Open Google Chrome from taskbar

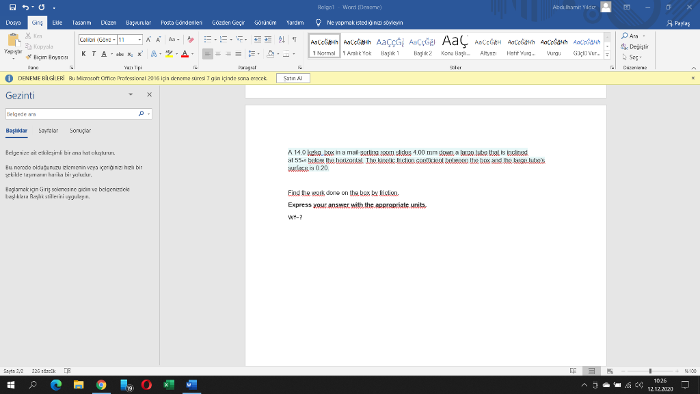(101, 384)
